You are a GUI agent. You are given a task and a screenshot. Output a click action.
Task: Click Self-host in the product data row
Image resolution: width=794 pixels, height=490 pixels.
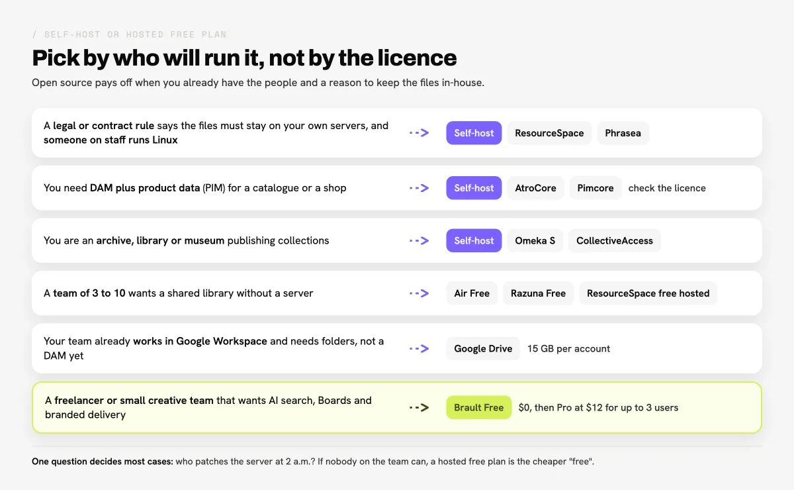click(474, 188)
